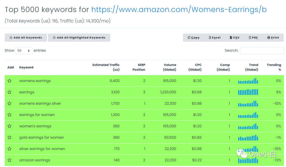The image size is (286, 167).
Task: Sort by SERP Position column header
Action: [139, 67]
